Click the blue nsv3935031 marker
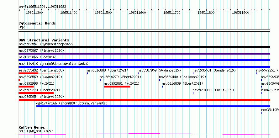Viewport: 279px width, 138px height. point(193,73)
